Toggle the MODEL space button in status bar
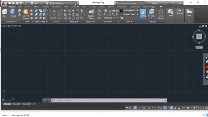208x117 pixels. click(129, 108)
